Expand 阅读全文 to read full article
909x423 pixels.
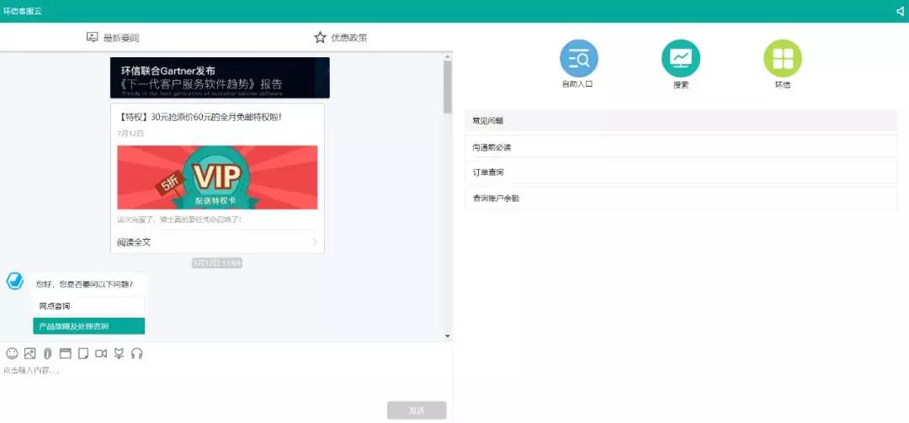coord(217,242)
